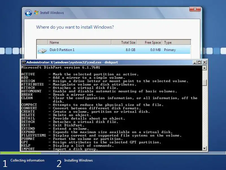
Task: Click the 'Installing Windows' step label
Action: tap(79, 160)
